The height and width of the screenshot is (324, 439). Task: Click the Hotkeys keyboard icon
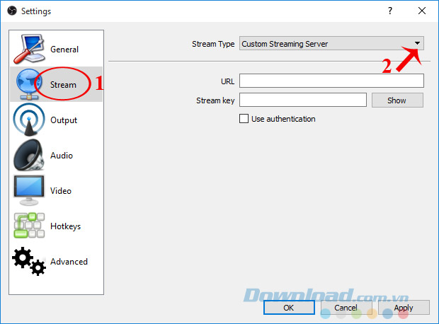(29, 226)
